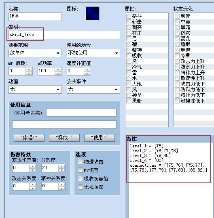Click the 说明 field with skill_tree
This screenshot has width=214, height=218.
pyautogui.click(x=64, y=35)
